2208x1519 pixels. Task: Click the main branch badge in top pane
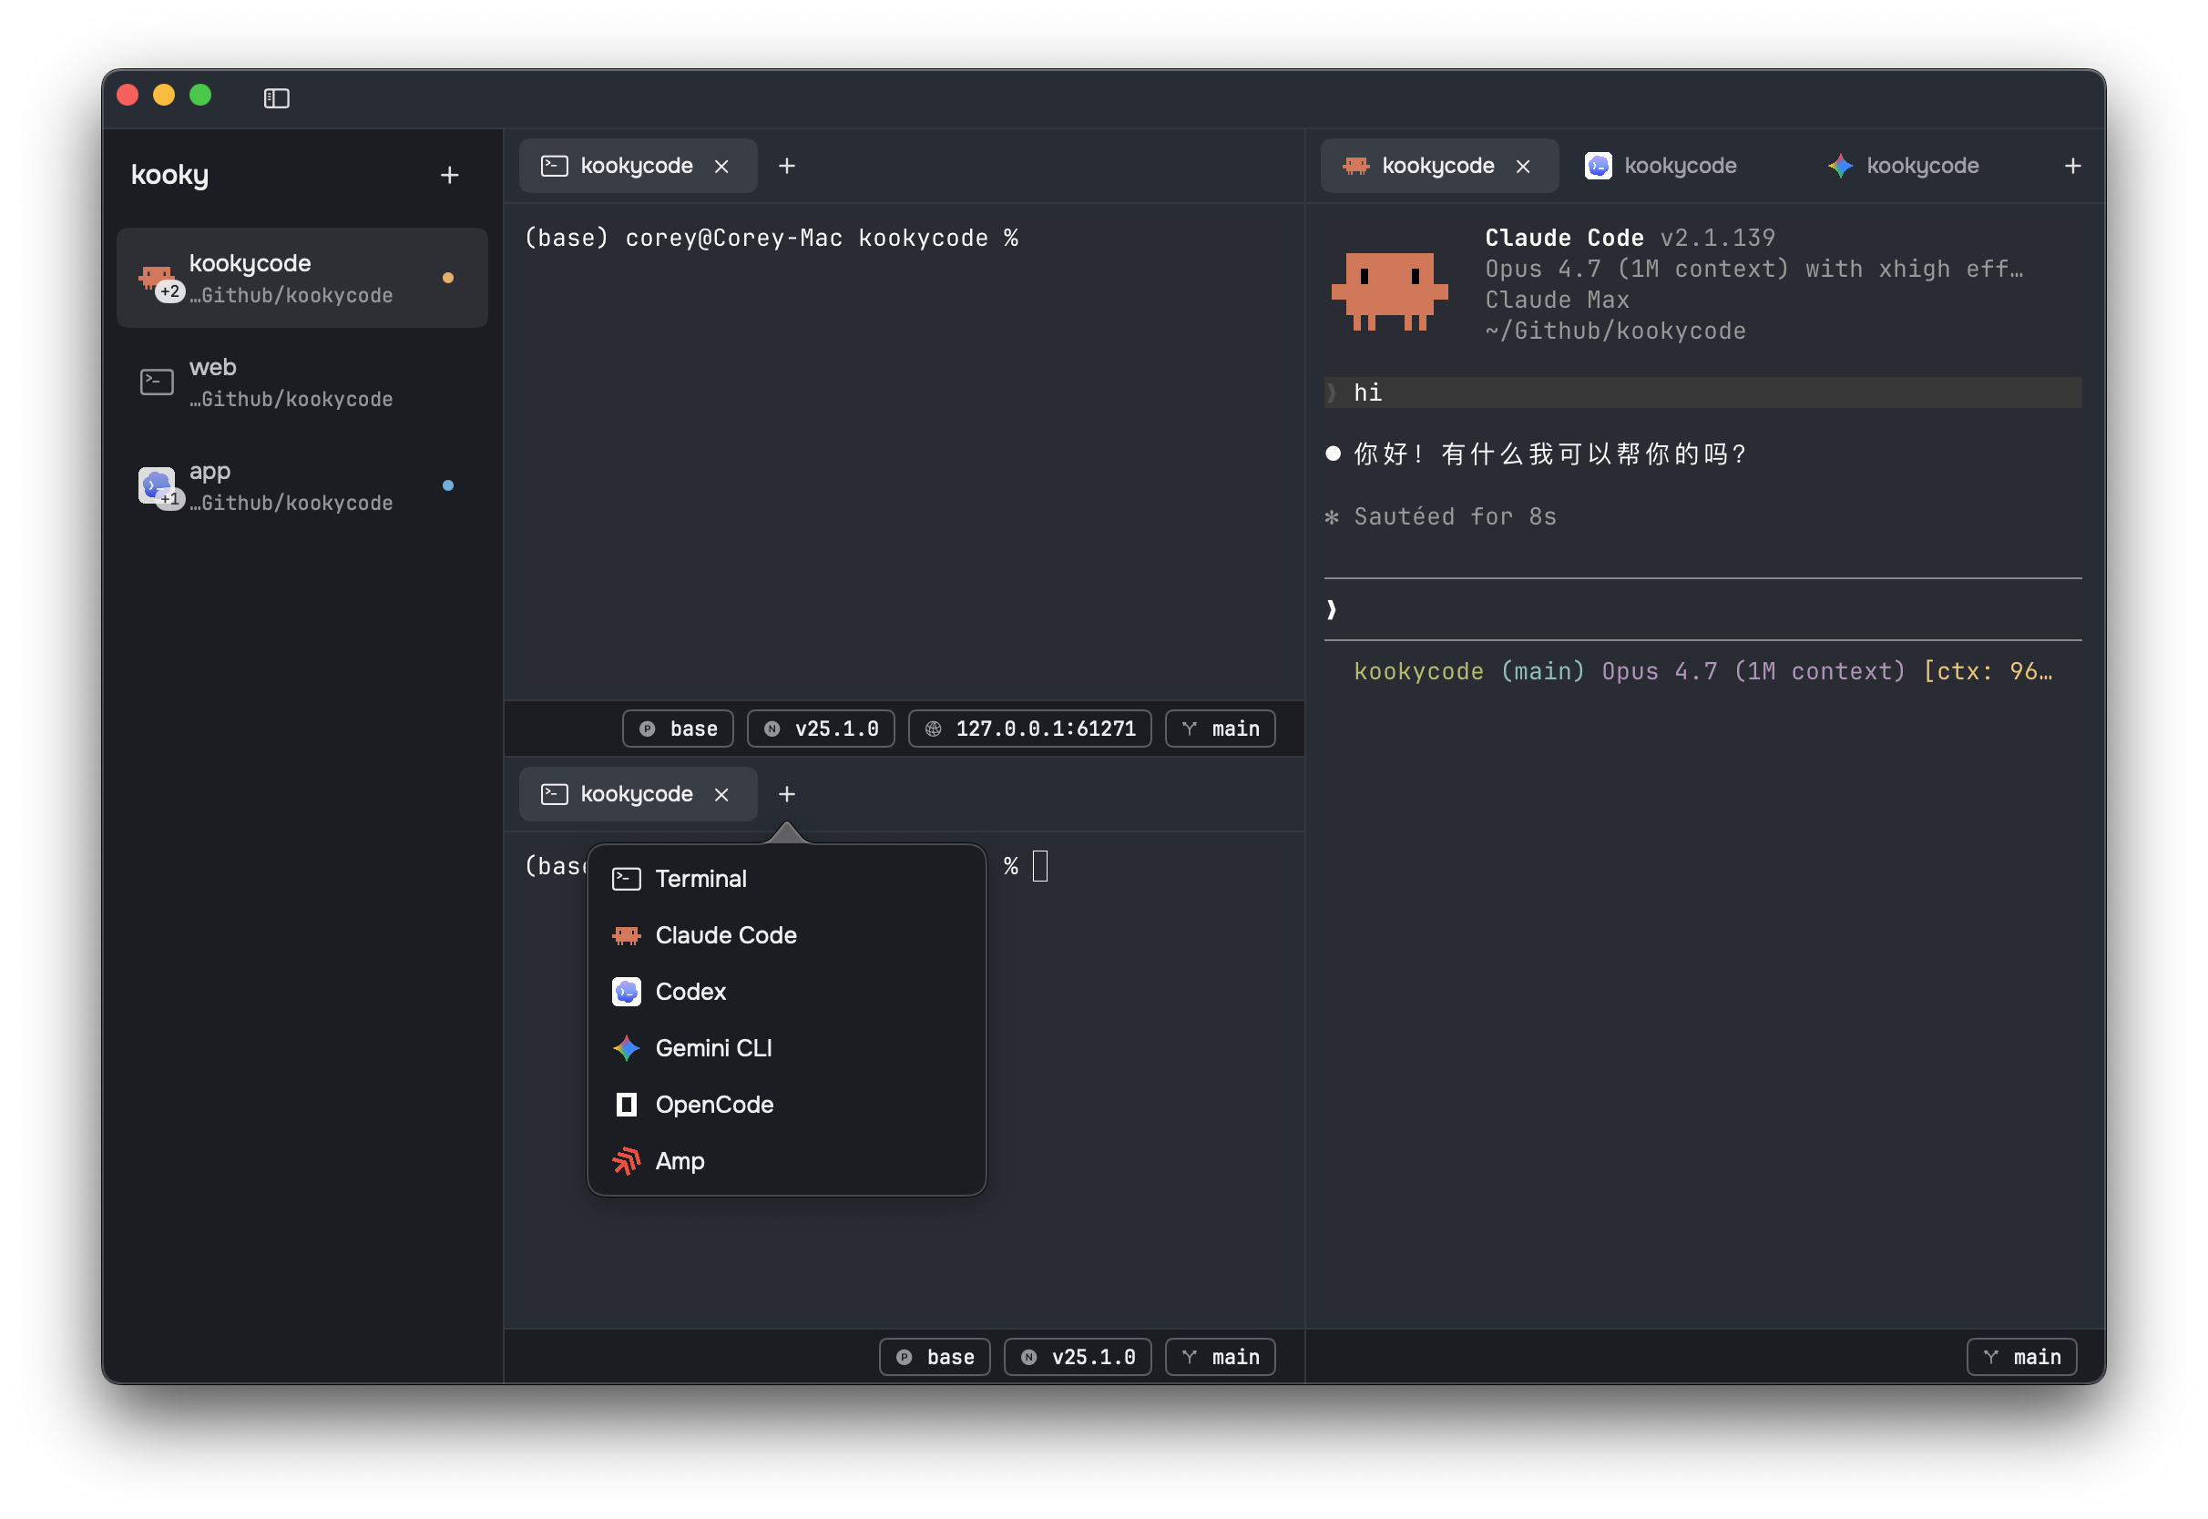point(1220,729)
